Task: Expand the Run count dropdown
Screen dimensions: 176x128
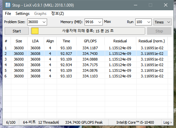Action: click(149, 22)
